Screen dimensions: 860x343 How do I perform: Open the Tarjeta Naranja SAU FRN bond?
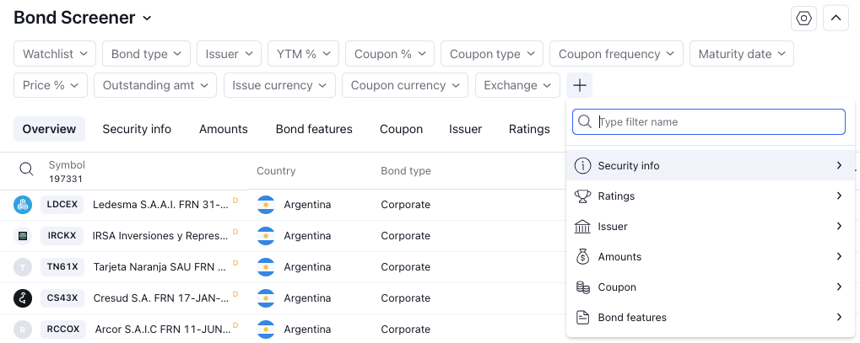point(160,267)
